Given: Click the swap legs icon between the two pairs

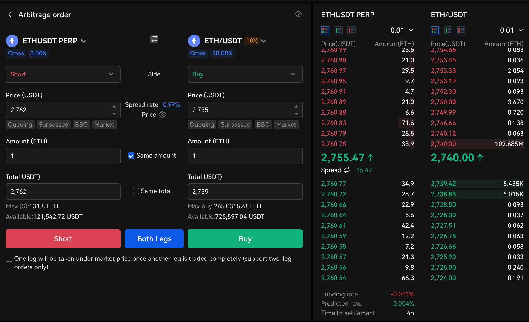Looking at the screenshot, I should click(154, 39).
